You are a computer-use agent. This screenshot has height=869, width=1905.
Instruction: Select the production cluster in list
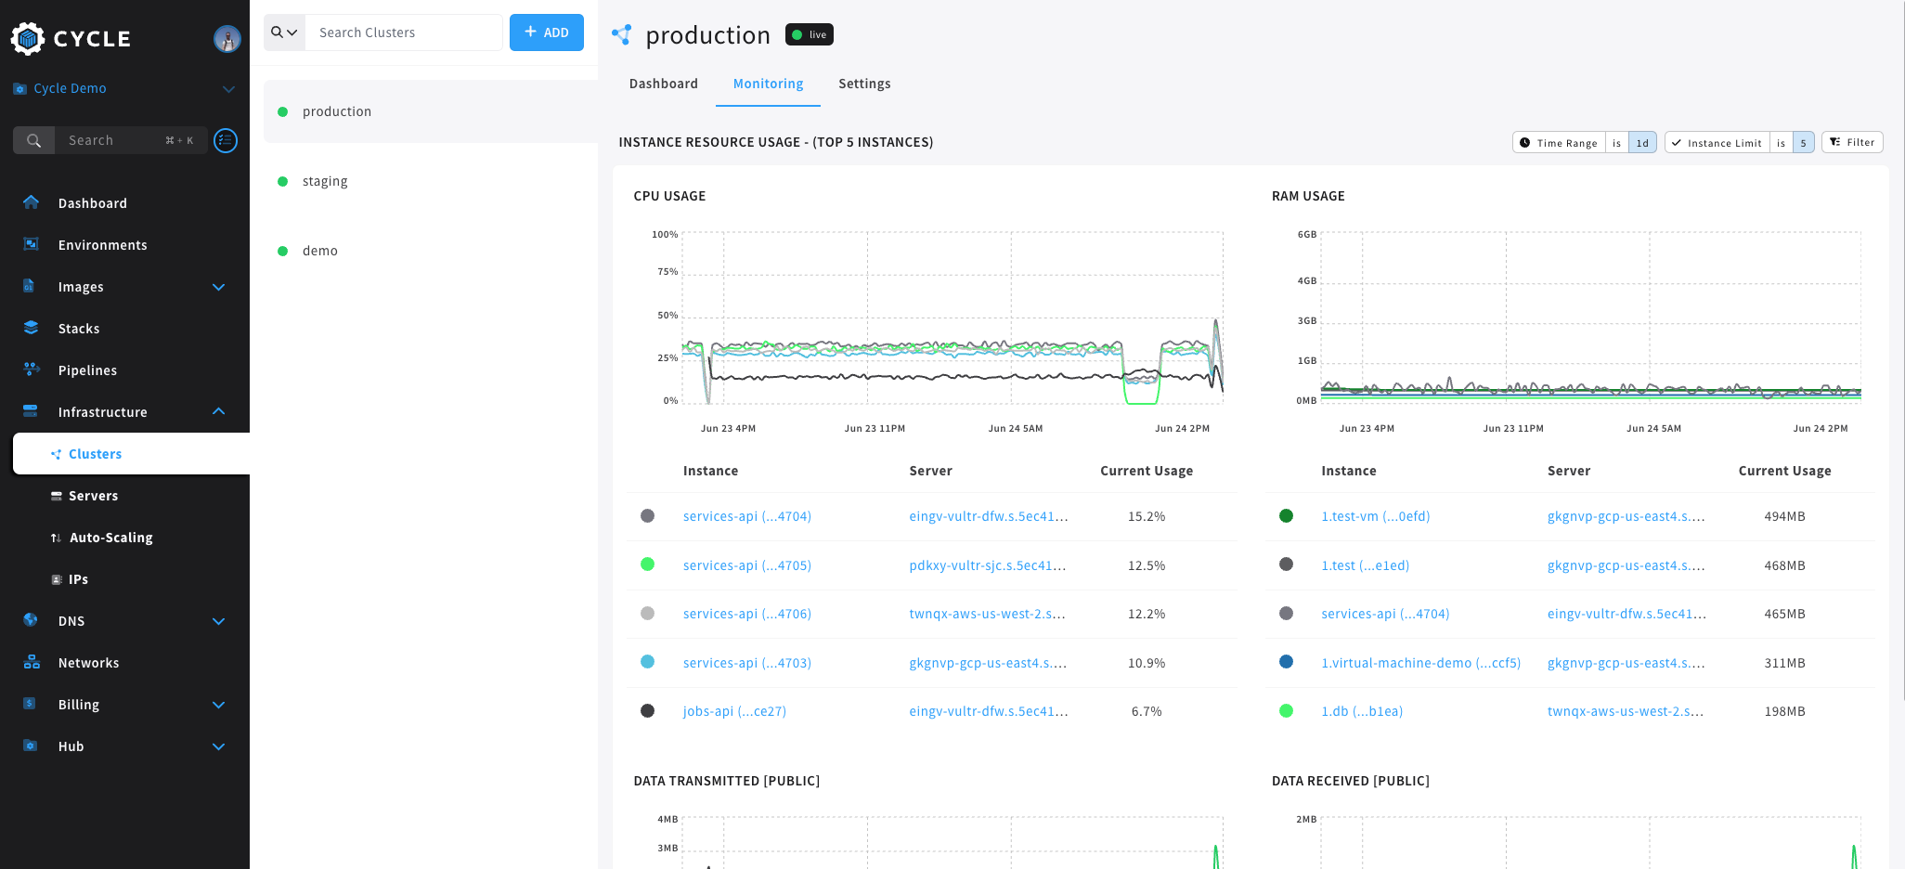431,111
